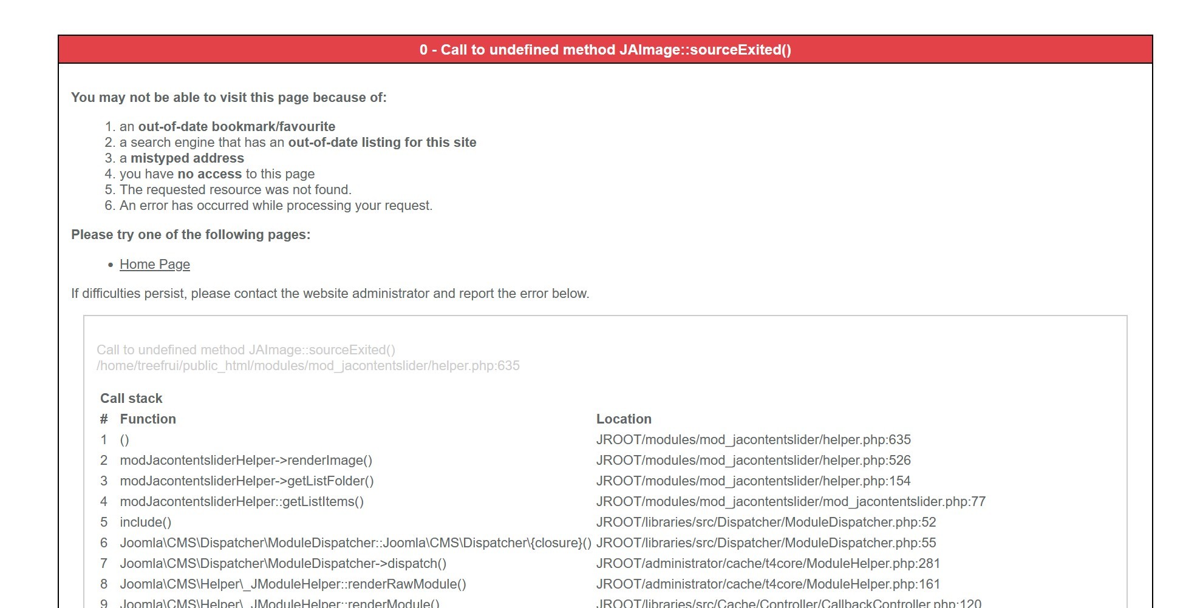This screenshot has height=608, width=1183.
Task: Click row number 7 in call stack
Action: pos(104,564)
